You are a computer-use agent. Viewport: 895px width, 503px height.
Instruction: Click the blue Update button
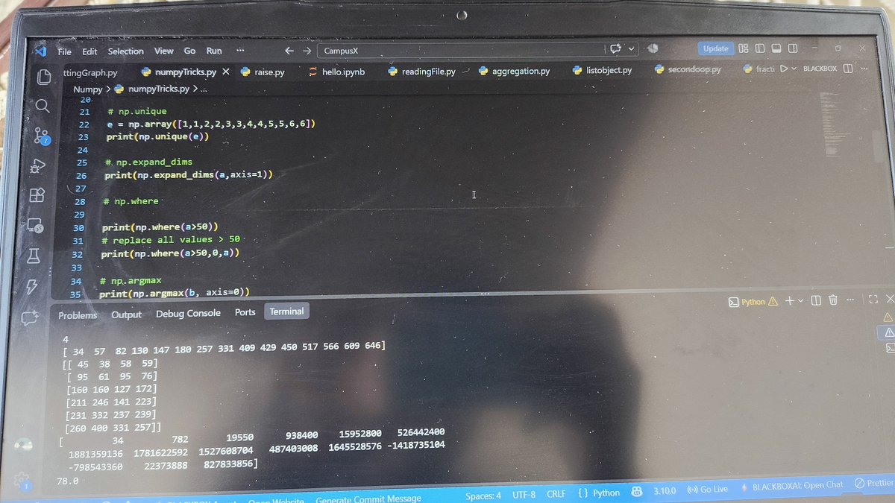pyautogui.click(x=715, y=48)
